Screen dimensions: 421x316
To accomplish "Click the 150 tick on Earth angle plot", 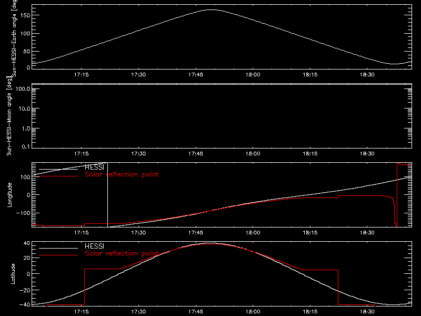I will click(25, 15).
